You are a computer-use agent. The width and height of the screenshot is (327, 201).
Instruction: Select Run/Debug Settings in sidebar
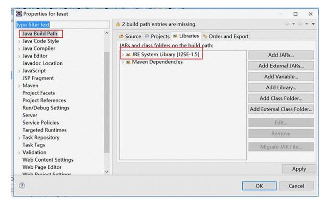pos(46,108)
